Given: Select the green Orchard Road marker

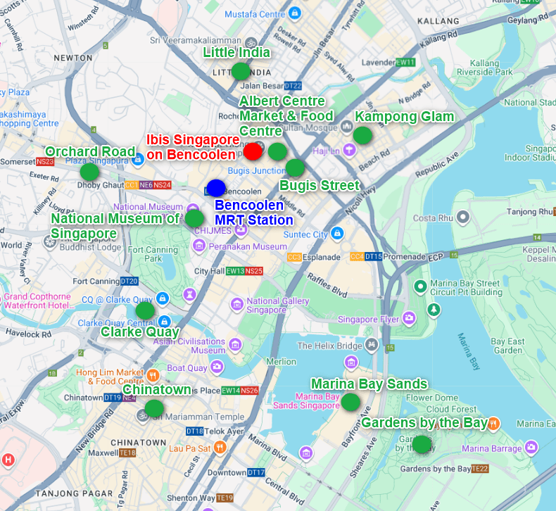Looking at the screenshot, I should tap(89, 171).
